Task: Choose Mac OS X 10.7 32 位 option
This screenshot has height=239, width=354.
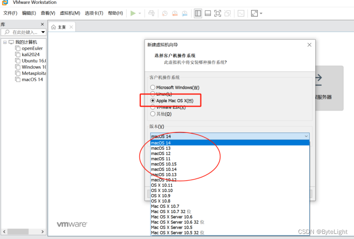Action: [230, 211]
